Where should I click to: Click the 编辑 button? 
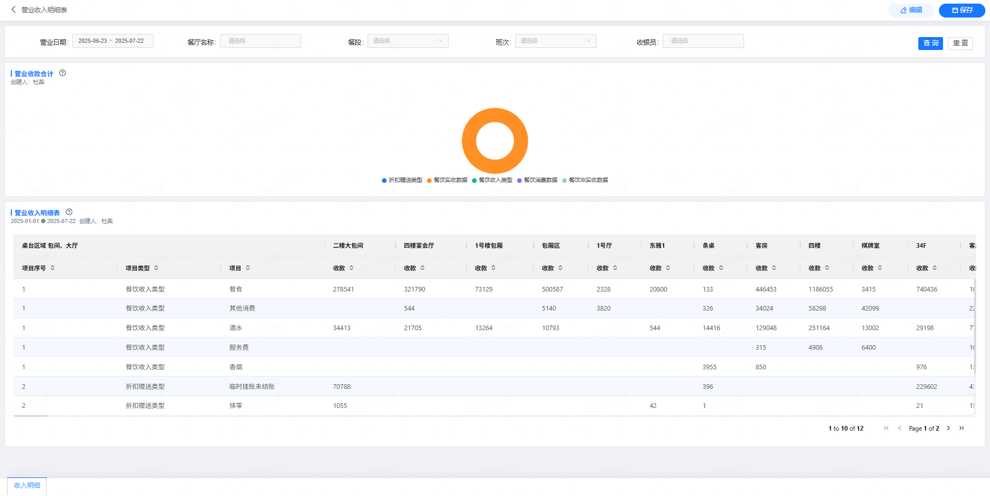pos(911,10)
